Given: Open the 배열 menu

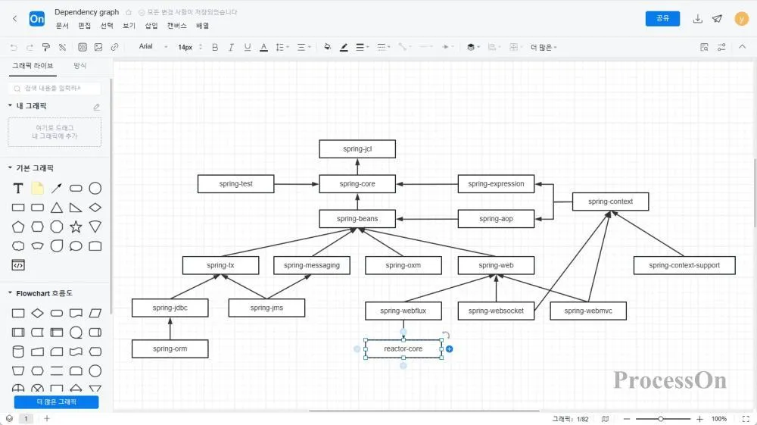Looking at the screenshot, I should pos(203,26).
